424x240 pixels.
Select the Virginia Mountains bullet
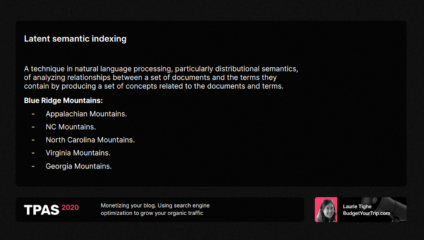[78, 153]
